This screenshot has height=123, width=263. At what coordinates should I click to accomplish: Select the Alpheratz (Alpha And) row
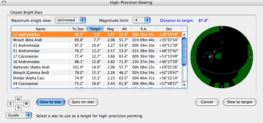pos(96,67)
